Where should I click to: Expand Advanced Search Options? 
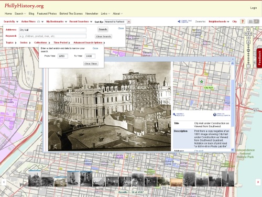point(89,42)
